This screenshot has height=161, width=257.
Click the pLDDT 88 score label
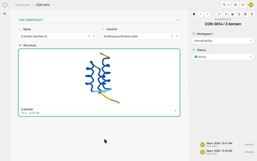[x=34, y=113]
